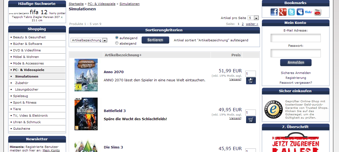Focus the E-Mail Adresse input field
Screen dimensions: 339x152
[x=296, y=38]
